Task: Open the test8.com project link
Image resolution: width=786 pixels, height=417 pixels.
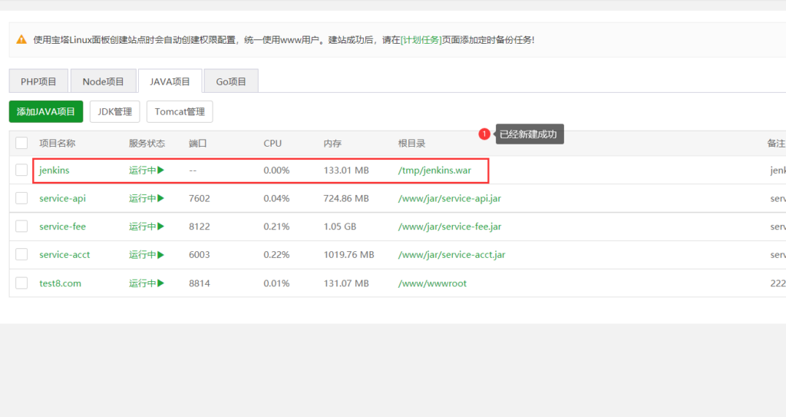Action: click(60, 283)
